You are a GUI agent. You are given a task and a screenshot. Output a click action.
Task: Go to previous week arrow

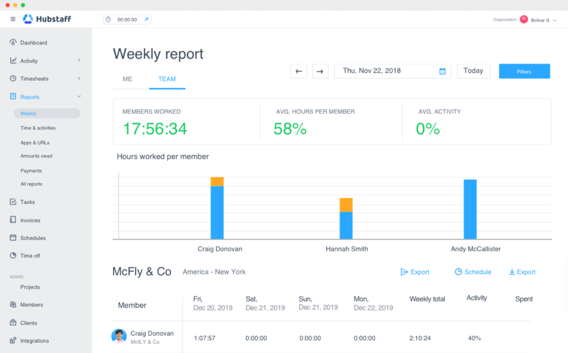pos(299,71)
